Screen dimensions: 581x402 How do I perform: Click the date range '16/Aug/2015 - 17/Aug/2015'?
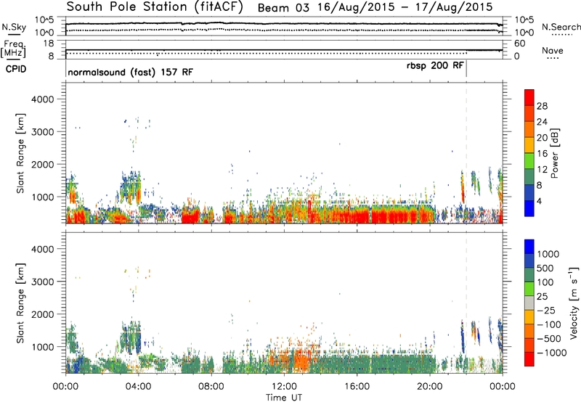click(405, 7)
